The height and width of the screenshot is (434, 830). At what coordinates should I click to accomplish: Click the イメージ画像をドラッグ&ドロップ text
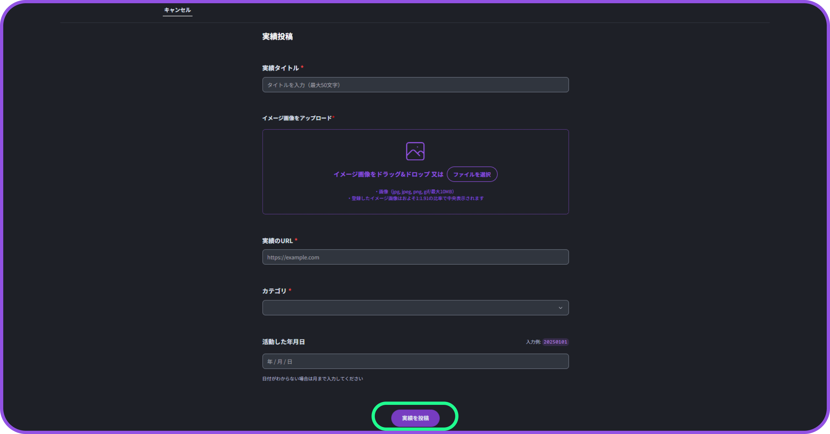[388, 175]
